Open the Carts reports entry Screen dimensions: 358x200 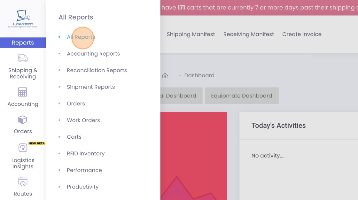click(74, 137)
